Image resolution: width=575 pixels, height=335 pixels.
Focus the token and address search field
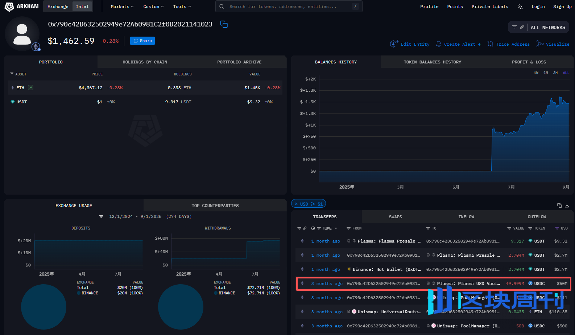point(289,7)
